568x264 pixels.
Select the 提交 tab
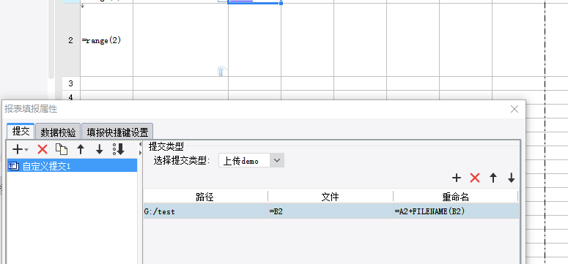click(21, 132)
